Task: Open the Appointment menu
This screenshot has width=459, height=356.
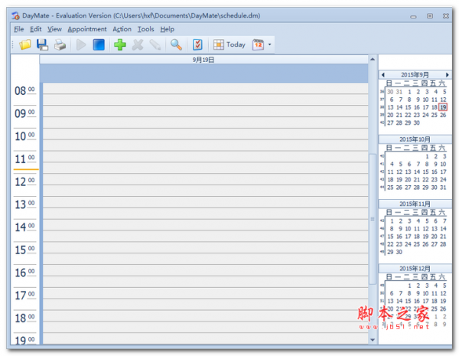Action: (x=87, y=29)
